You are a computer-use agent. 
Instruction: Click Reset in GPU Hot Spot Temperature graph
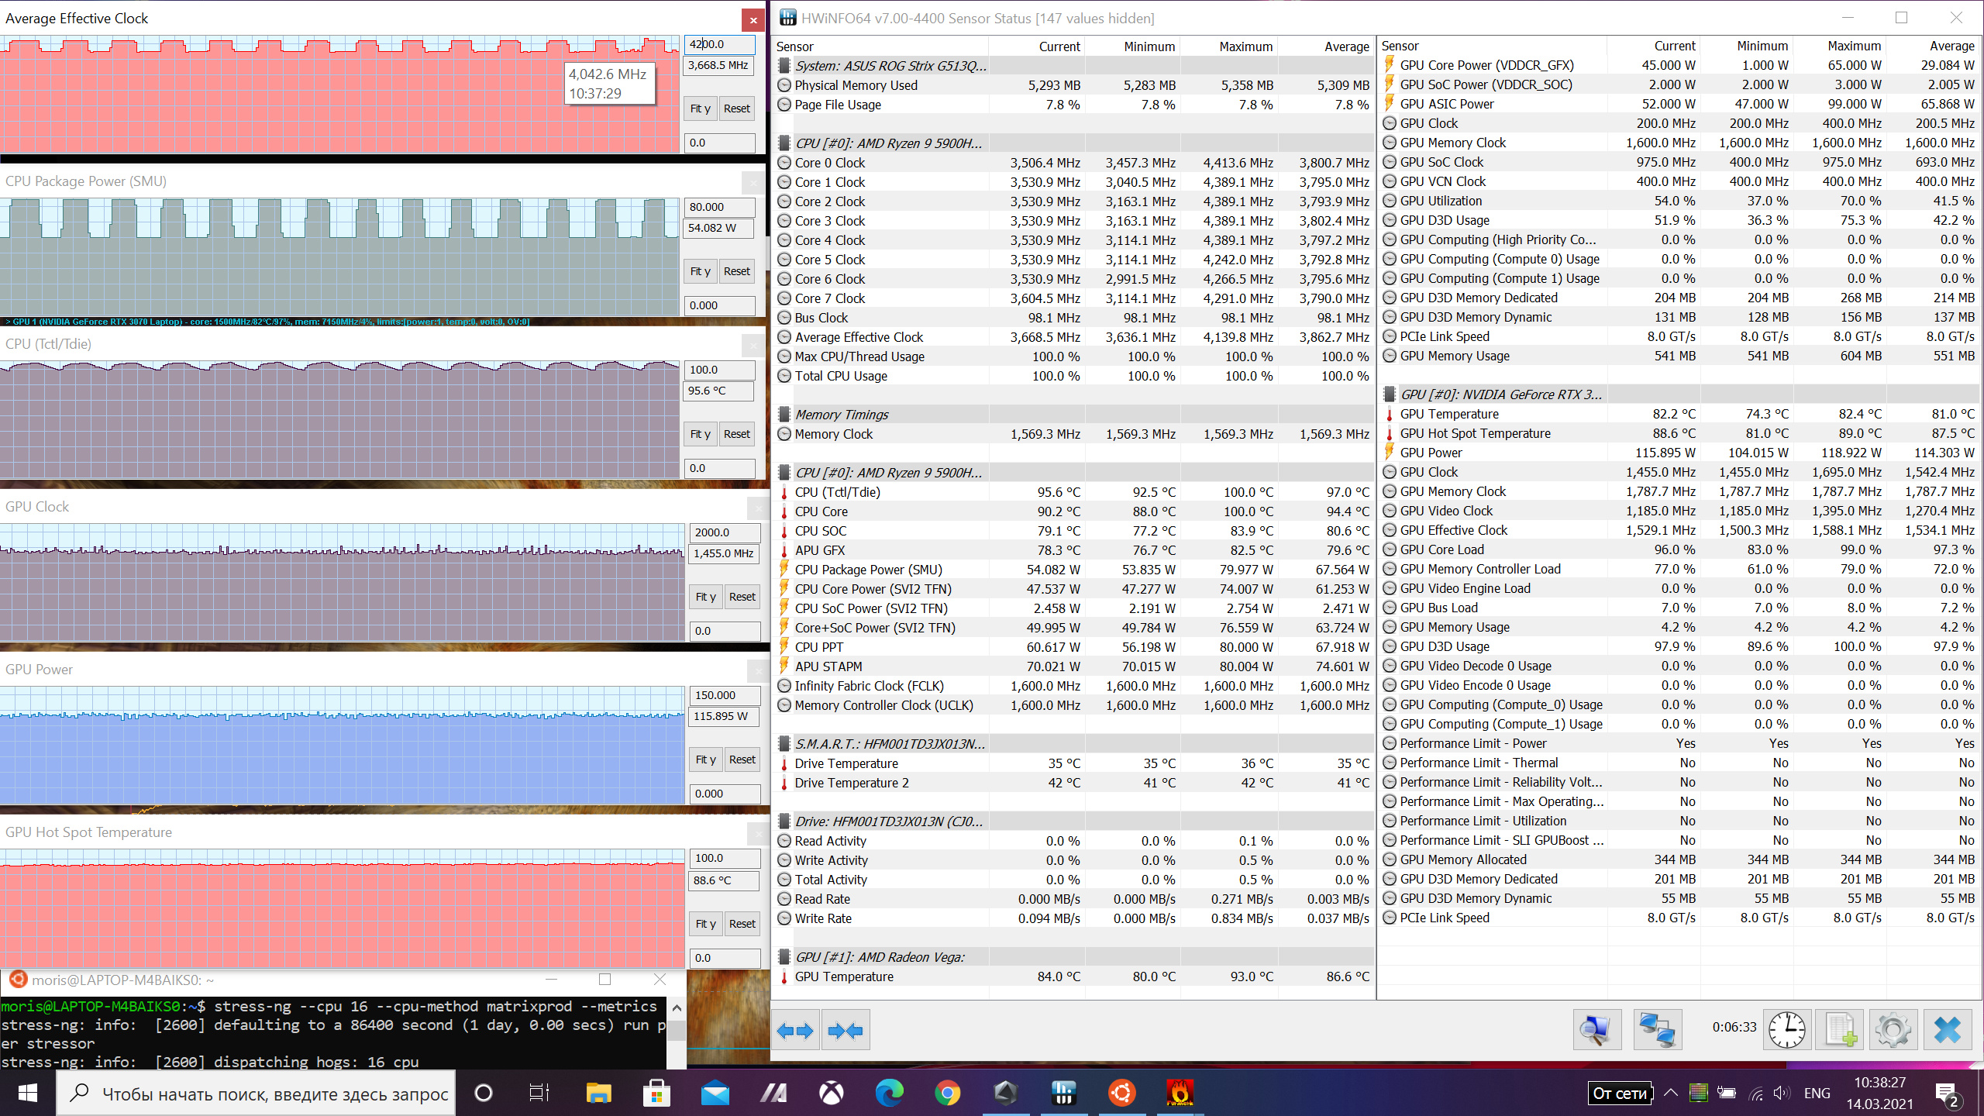pyautogui.click(x=742, y=924)
